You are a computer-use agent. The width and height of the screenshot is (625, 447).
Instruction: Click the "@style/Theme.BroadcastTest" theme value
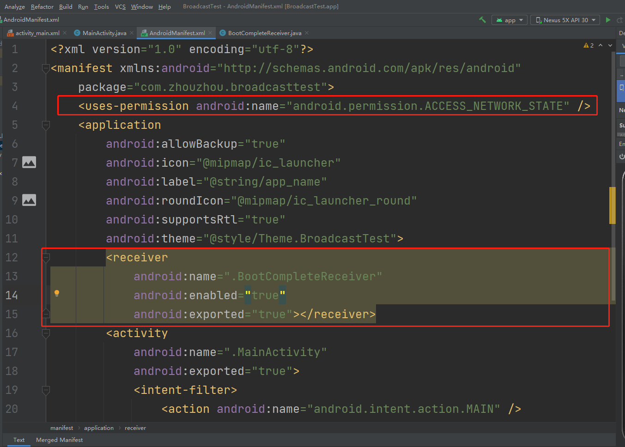[300, 239]
